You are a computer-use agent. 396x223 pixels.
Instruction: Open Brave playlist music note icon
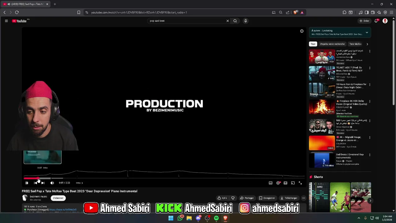(360, 12)
